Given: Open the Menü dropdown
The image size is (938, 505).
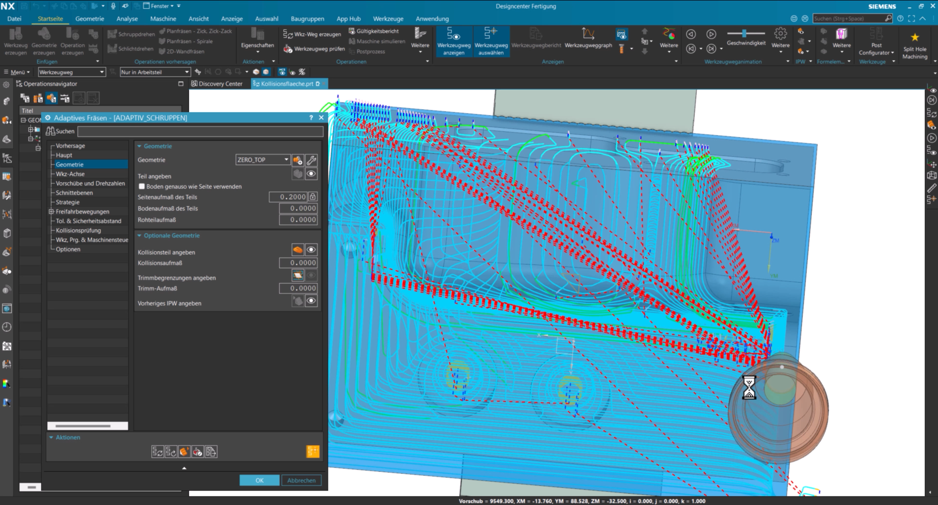Looking at the screenshot, I should coord(17,72).
